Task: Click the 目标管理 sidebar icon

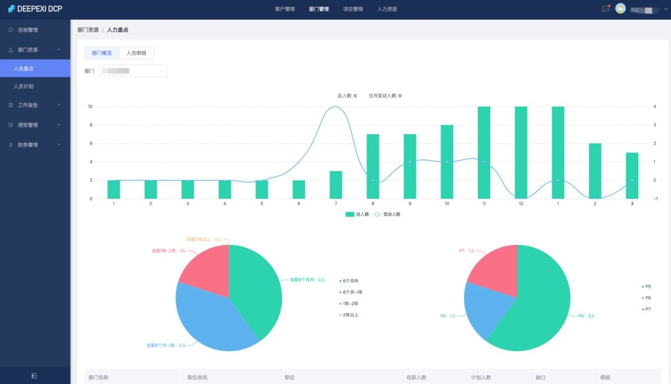Action: tap(11, 30)
